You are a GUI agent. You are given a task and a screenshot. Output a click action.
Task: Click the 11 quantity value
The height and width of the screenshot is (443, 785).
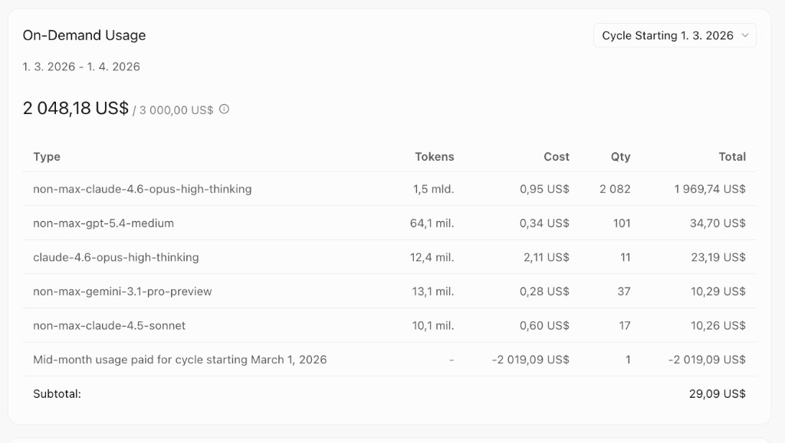click(626, 257)
